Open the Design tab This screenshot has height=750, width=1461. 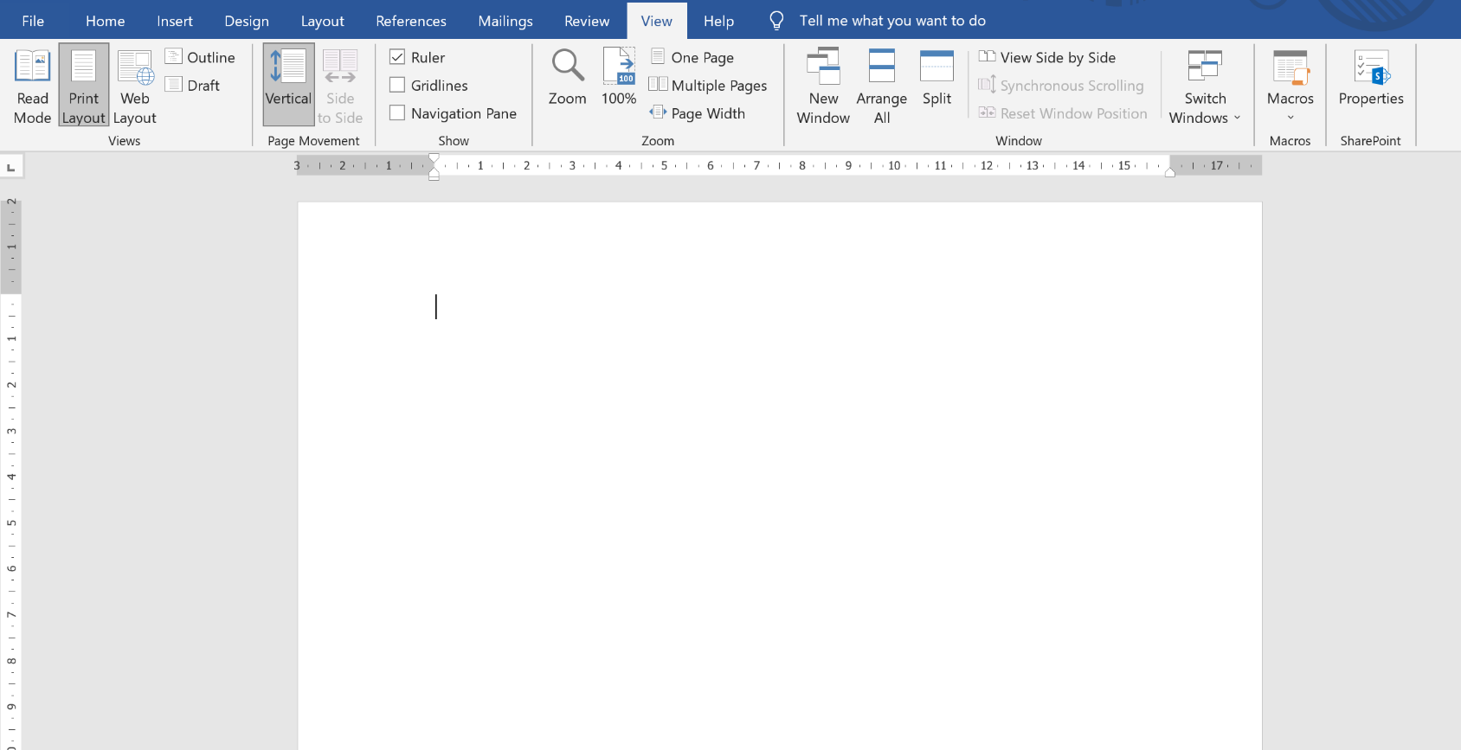click(x=247, y=21)
